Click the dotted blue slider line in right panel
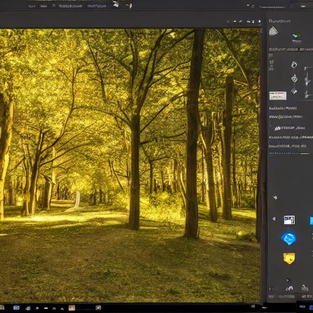Image resolution: width=313 pixels, height=313 pixels. (289, 153)
